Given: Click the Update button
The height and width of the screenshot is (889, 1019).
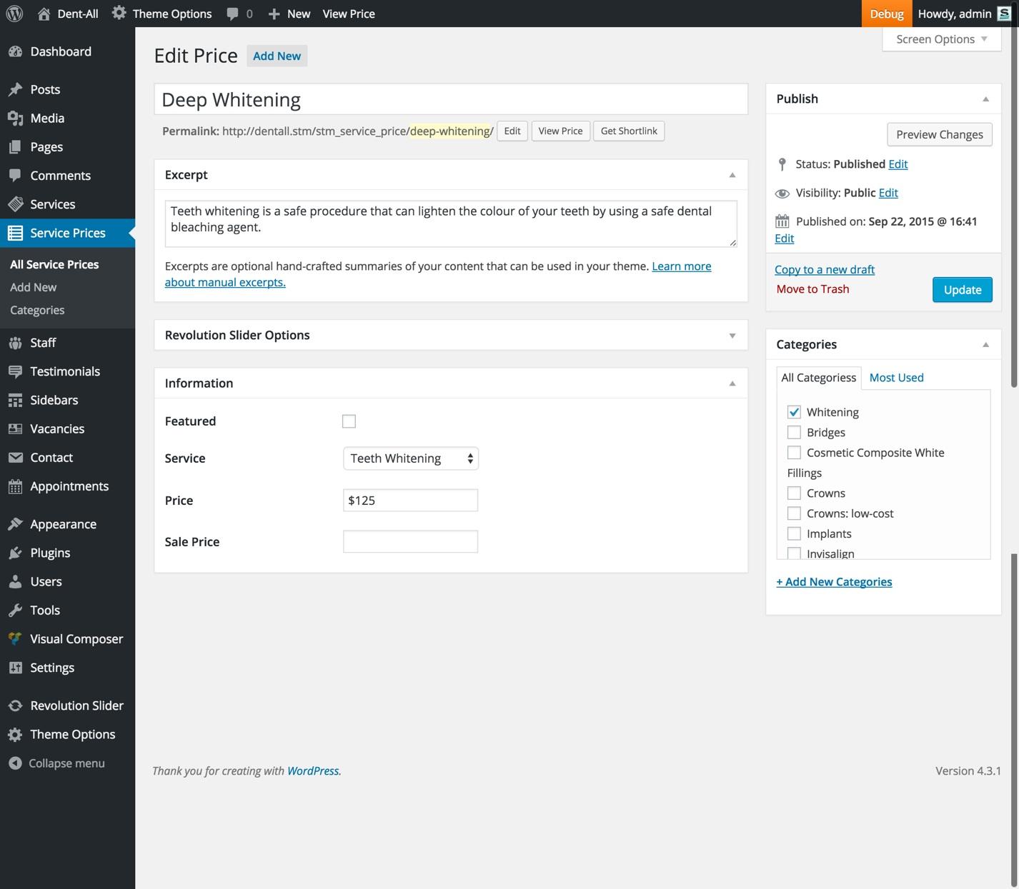Looking at the screenshot, I should tap(962, 290).
